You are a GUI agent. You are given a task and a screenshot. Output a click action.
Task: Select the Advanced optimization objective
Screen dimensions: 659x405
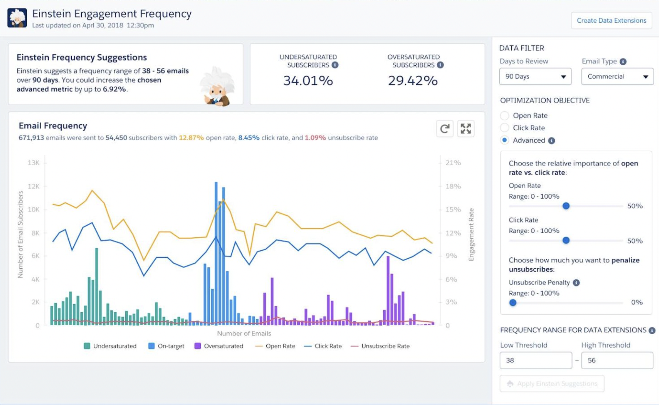pyautogui.click(x=504, y=140)
